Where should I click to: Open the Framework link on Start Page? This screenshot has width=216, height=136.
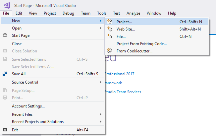coord(114,83)
